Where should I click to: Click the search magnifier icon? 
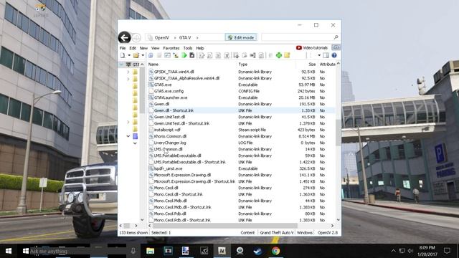(336, 37)
